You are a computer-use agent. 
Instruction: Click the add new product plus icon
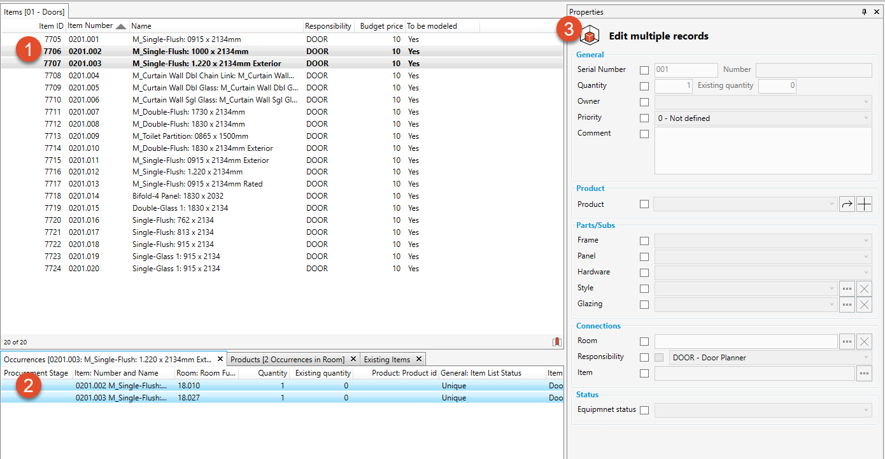click(864, 204)
